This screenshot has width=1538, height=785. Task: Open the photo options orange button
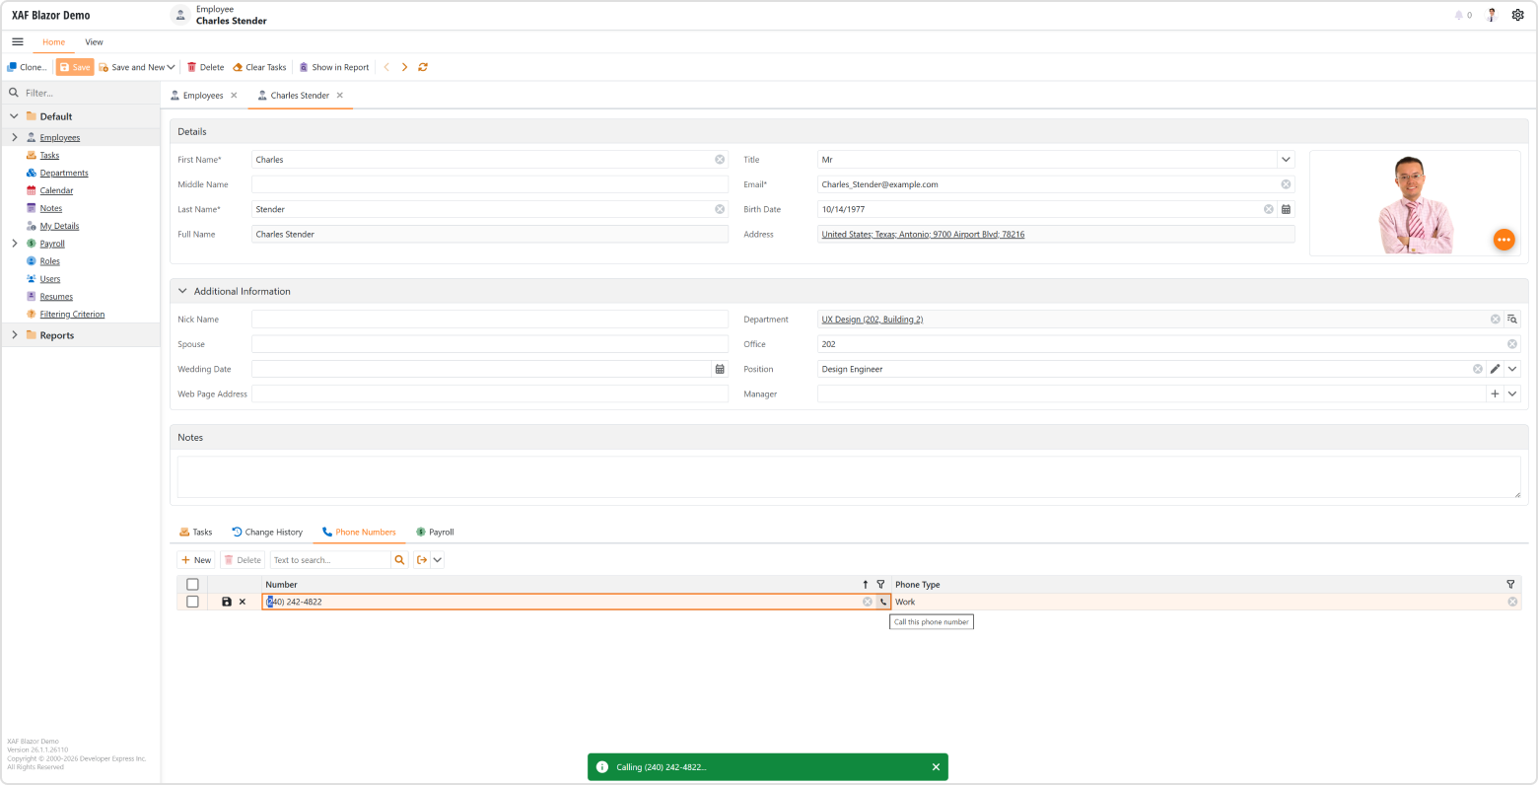pyautogui.click(x=1503, y=240)
